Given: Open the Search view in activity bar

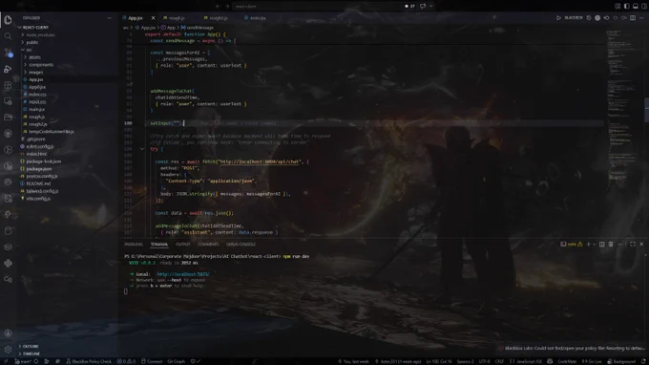Looking at the screenshot, I should (8, 36).
